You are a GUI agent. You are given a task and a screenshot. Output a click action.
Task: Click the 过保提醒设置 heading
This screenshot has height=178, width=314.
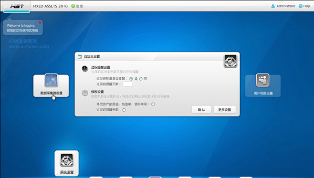101,67
